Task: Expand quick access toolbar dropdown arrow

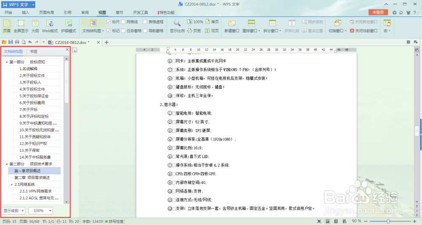Action: pyautogui.click(x=43, y=42)
